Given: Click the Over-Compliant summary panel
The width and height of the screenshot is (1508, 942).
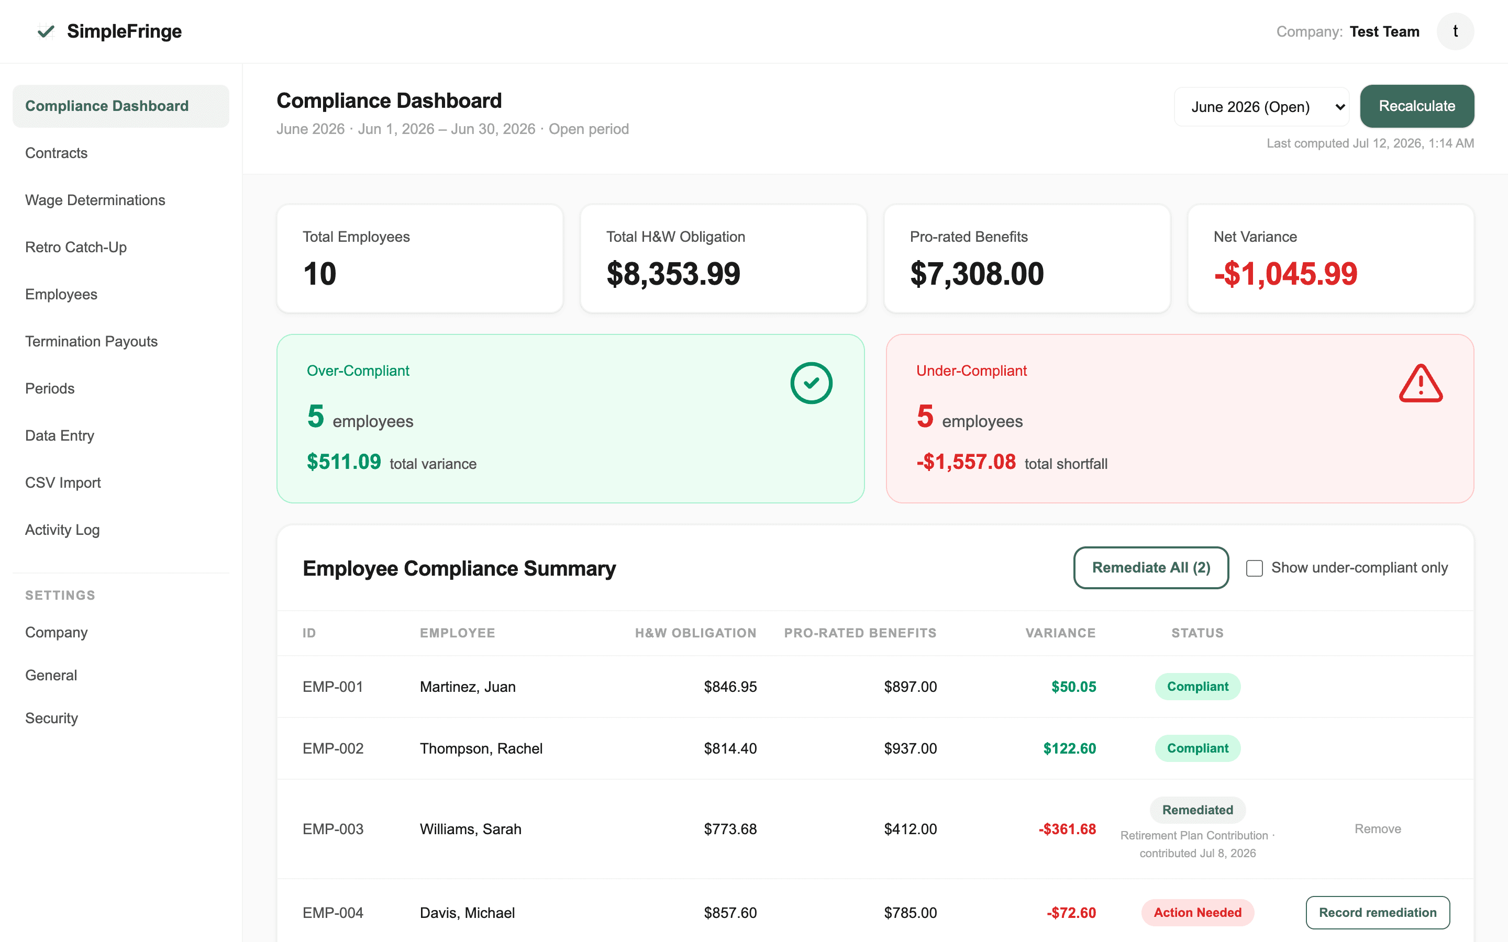Looking at the screenshot, I should coord(571,419).
